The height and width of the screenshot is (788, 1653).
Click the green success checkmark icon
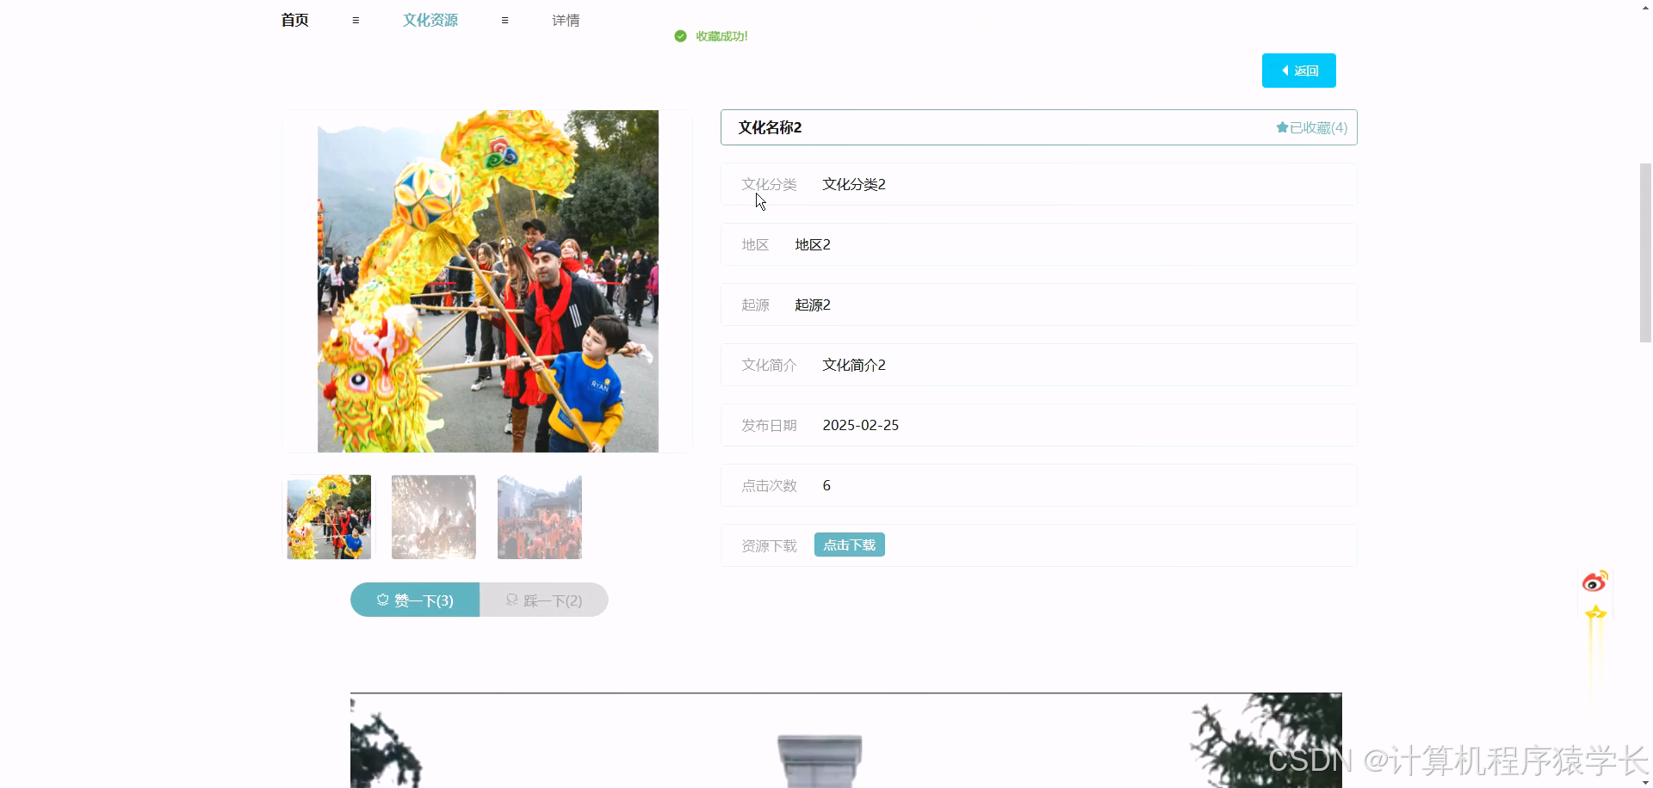pyautogui.click(x=679, y=36)
